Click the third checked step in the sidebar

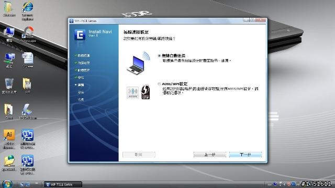pos(82,70)
